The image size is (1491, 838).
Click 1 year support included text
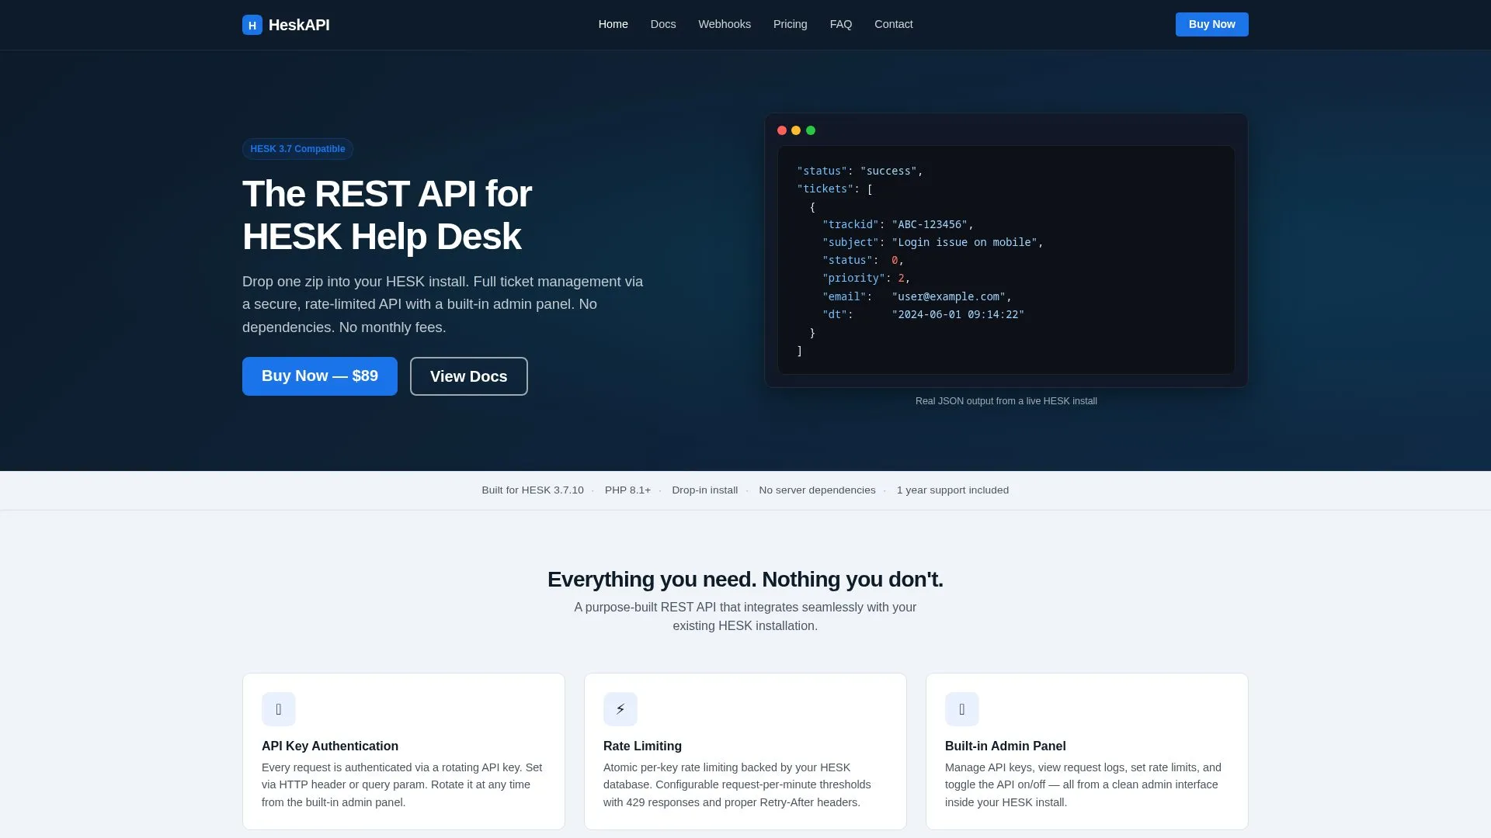(953, 490)
